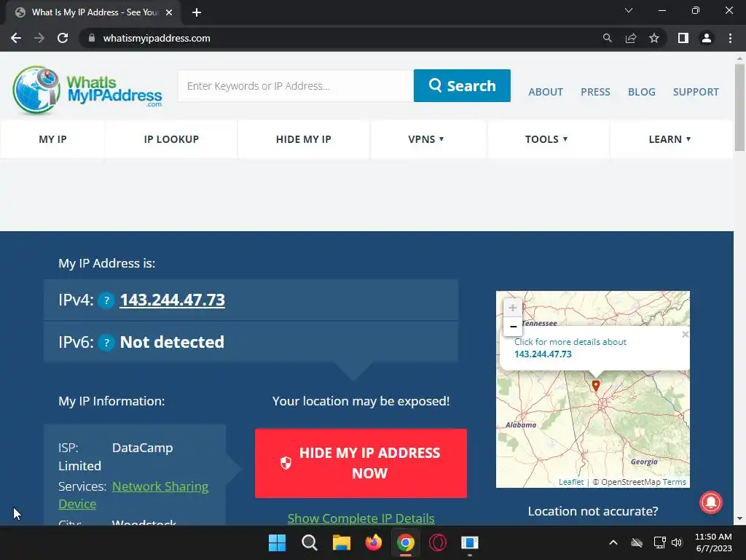Select the MY IP menu item
Viewport: 746px width, 560px height.
click(x=52, y=139)
